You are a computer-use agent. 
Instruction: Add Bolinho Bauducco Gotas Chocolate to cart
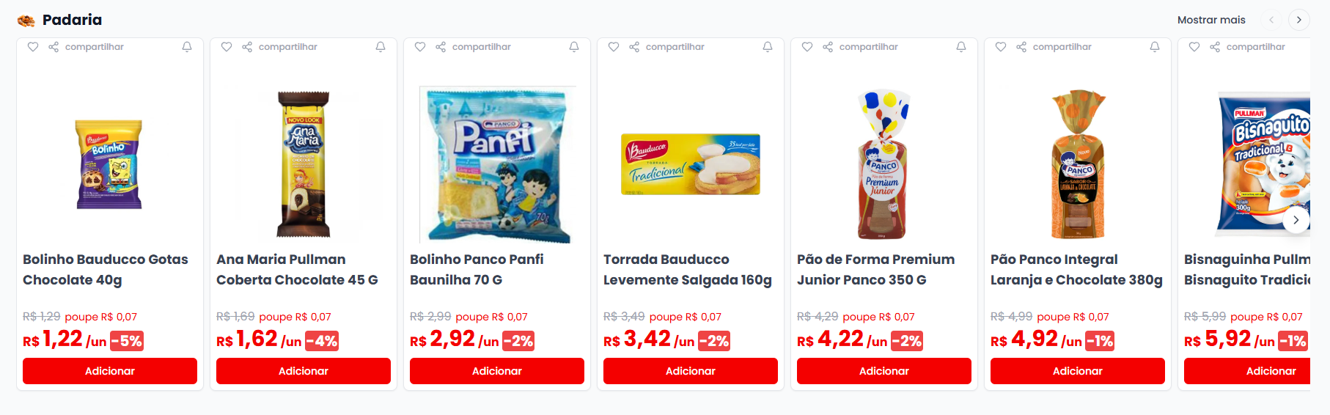click(x=110, y=371)
